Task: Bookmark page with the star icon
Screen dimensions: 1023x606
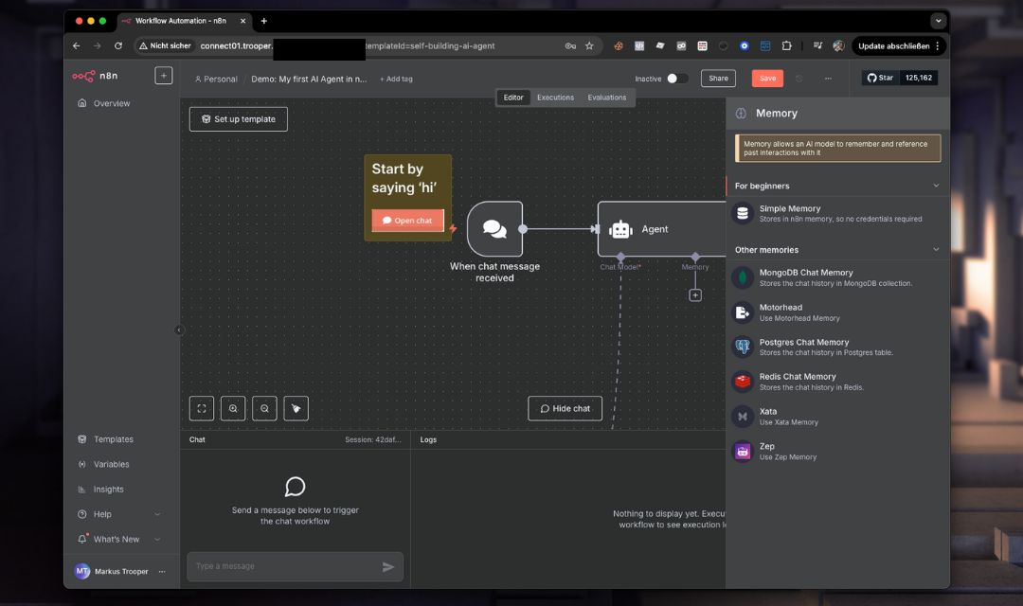Action: [589, 45]
